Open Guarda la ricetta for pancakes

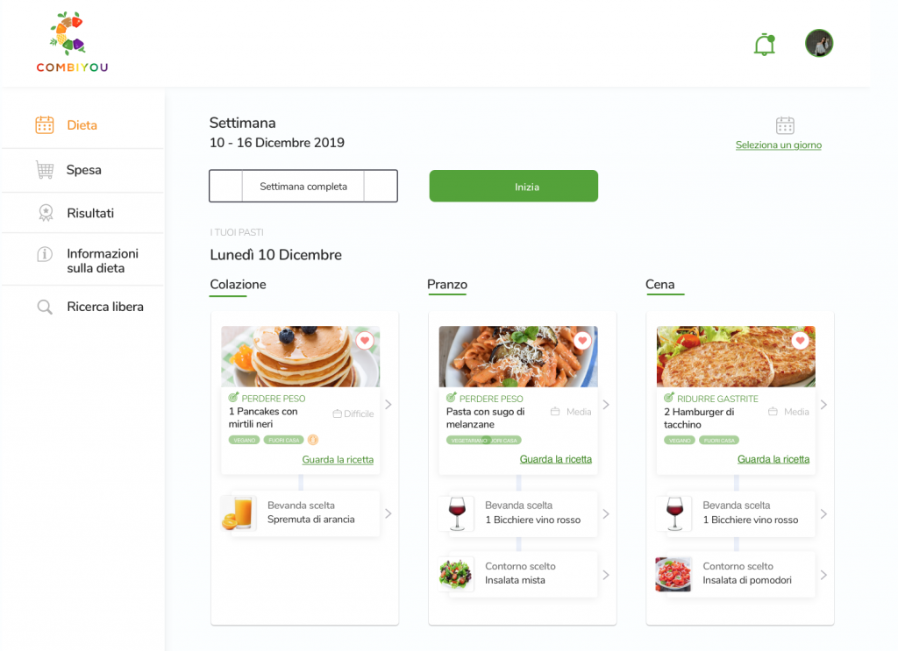[x=338, y=459]
